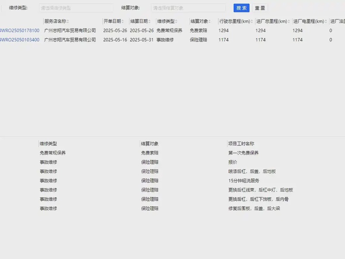Sort table by 维修类型 header icon
This screenshot has height=259, width=345.
[176, 21]
